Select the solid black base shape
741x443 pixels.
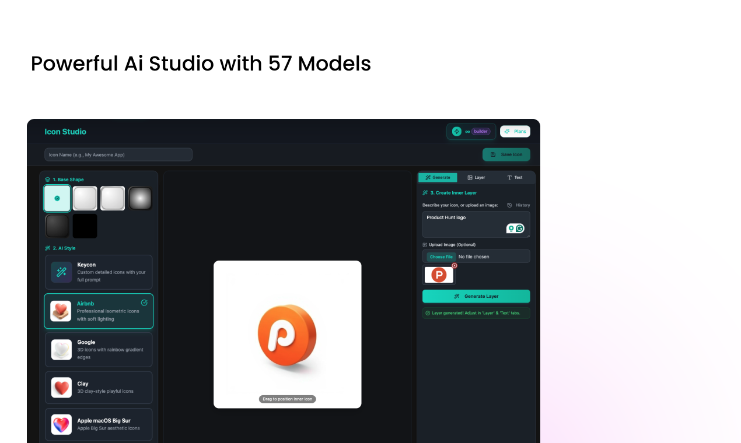click(85, 226)
